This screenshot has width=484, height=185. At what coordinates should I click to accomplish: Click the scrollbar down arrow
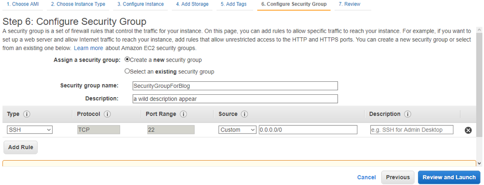coord(479,163)
